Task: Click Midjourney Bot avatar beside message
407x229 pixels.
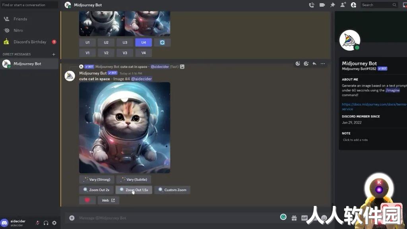Action: pyautogui.click(x=70, y=76)
